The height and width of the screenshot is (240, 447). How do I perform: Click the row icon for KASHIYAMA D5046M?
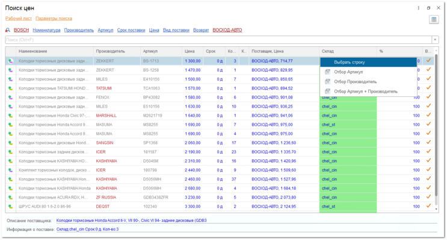pos(11,161)
